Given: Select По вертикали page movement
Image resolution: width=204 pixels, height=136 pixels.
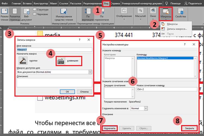Looking at the screenshot, I should pyautogui.click(x=88, y=14).
